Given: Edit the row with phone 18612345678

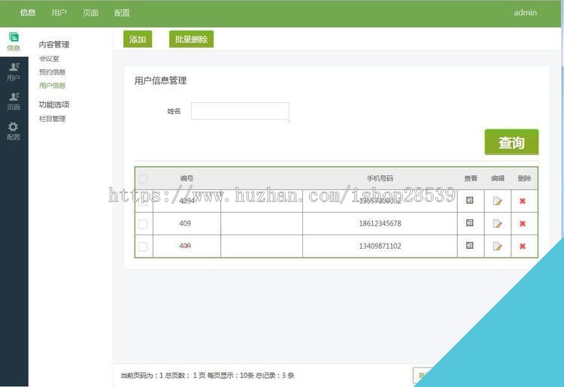Looking at the screenshot, I should click(x=497, y=223).
